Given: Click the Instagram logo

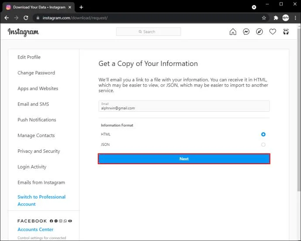Looking at the screenshot, I should coord(23,32).
